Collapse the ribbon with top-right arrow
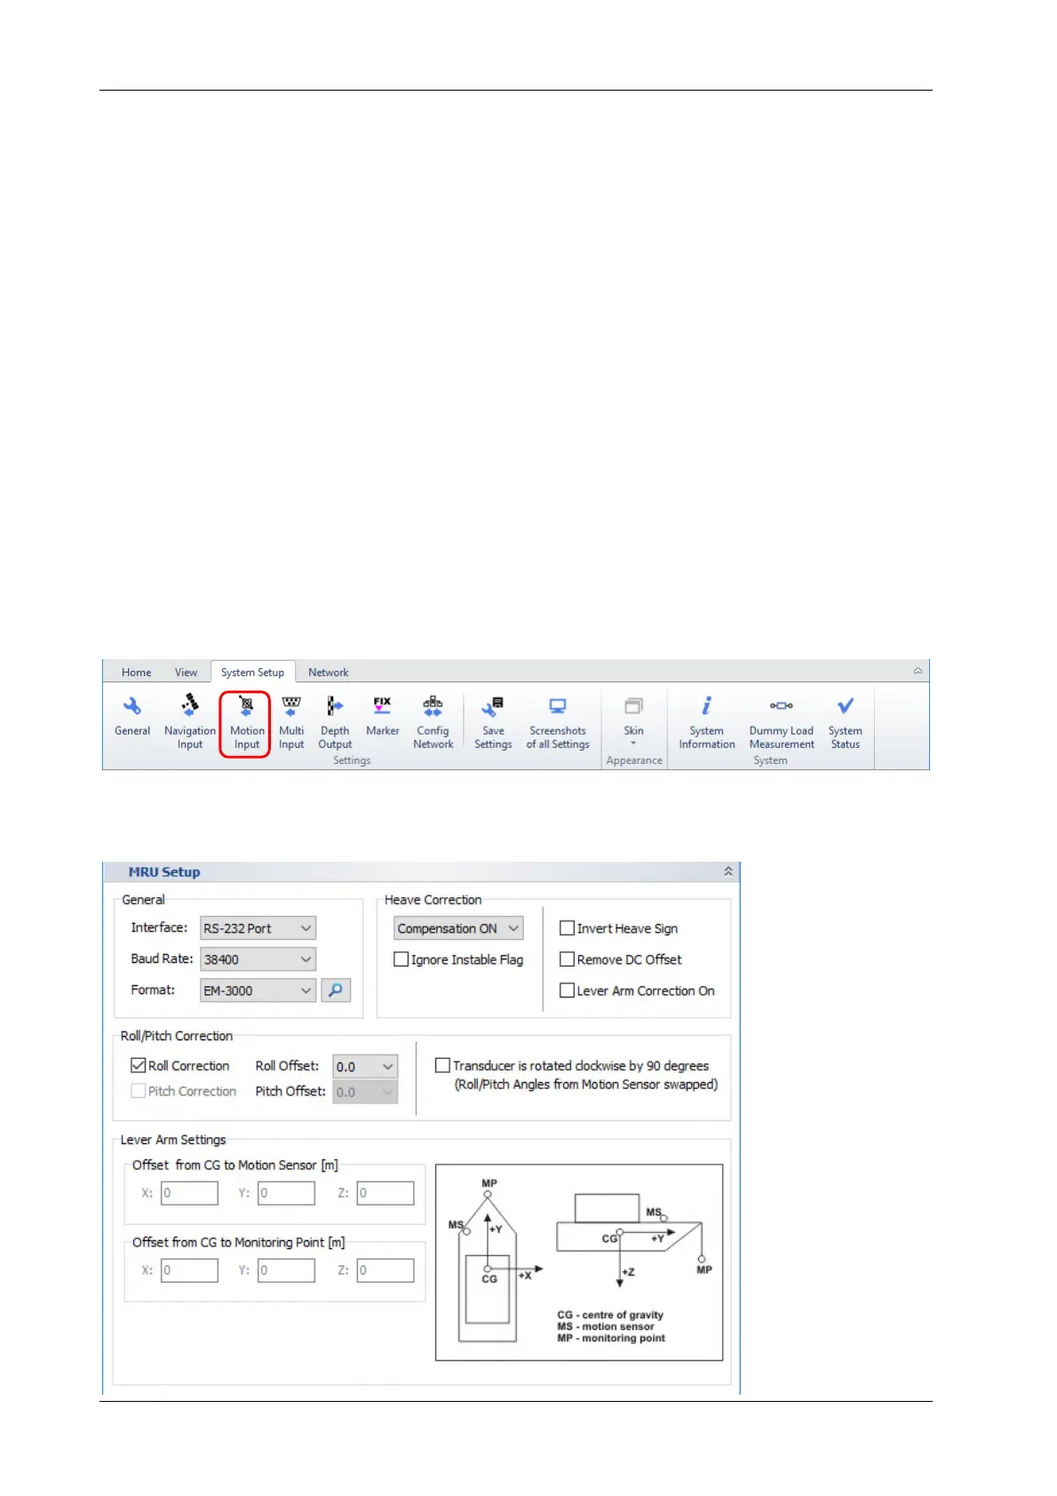 coord(918,671)
